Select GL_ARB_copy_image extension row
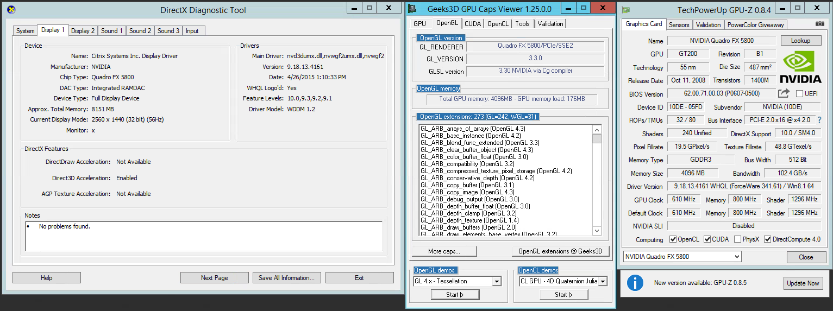 point(467,192)
